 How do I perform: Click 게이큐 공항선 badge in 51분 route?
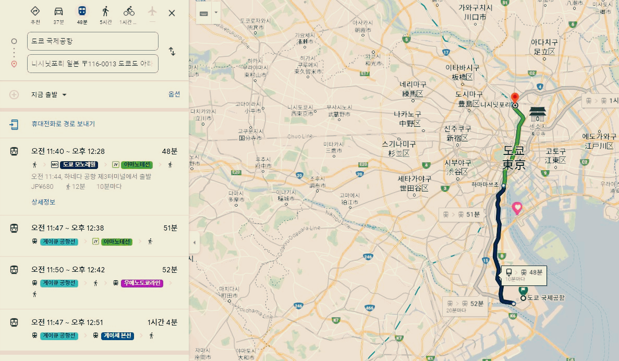point(59,242)
